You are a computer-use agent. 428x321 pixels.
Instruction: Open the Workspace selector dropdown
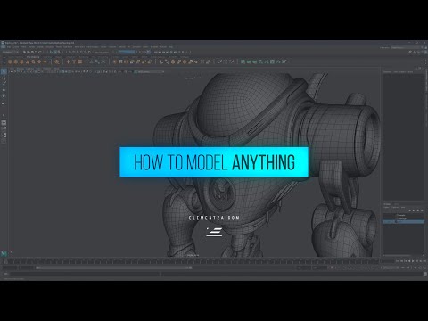point(406,47)
